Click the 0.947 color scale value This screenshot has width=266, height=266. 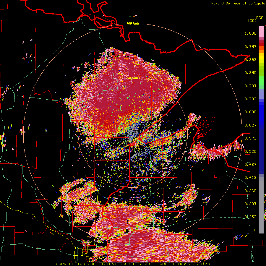(x=250, y=46)
